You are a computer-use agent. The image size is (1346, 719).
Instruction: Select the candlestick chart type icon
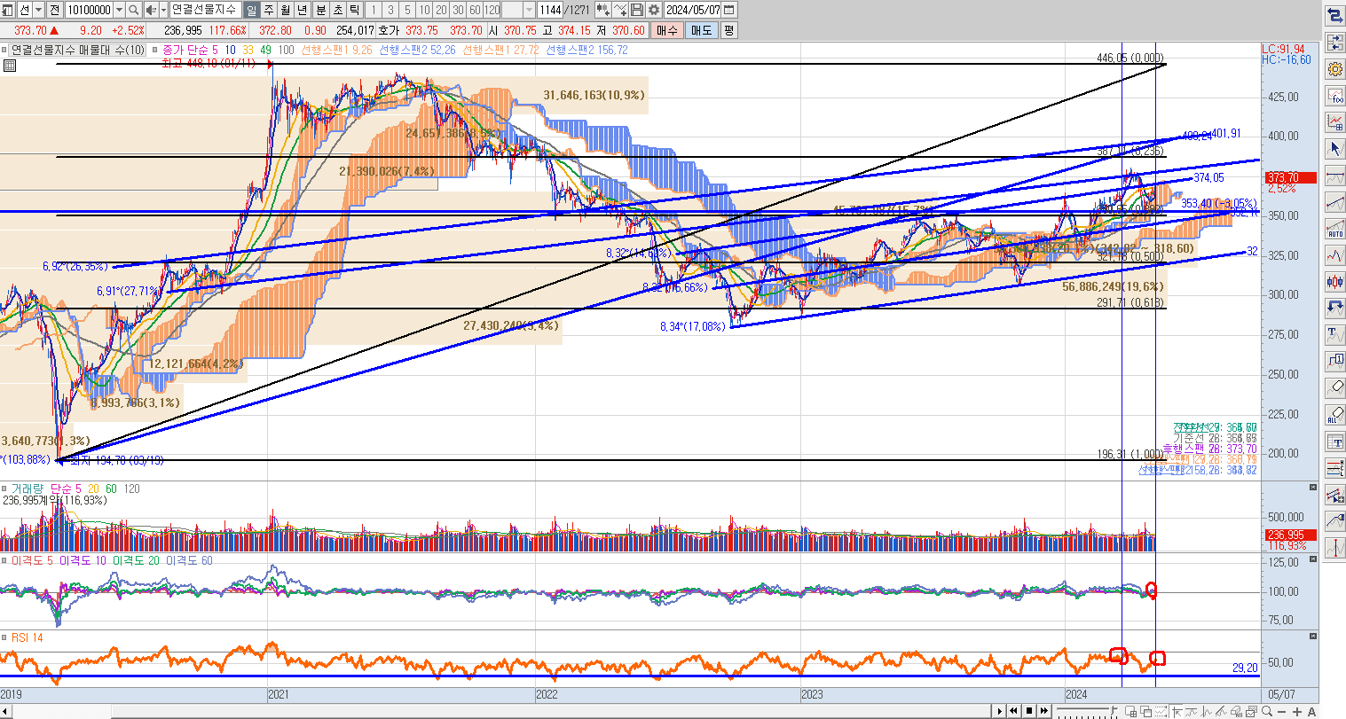point(1334,282)
